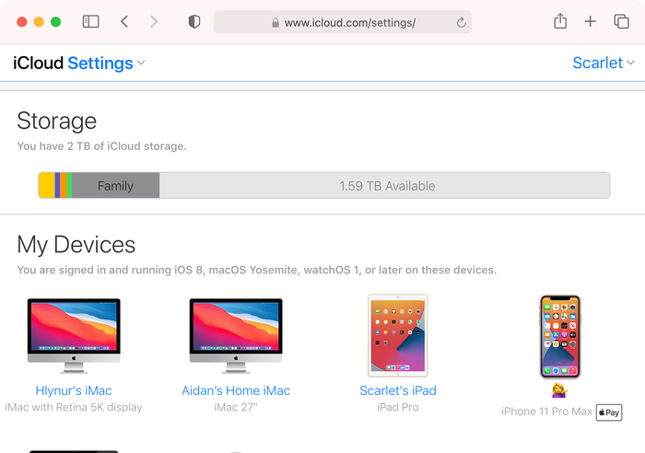Click the green segment of the storage bar
The width and height of the screenshot is (645, 453).
click(x=69, y=185)
